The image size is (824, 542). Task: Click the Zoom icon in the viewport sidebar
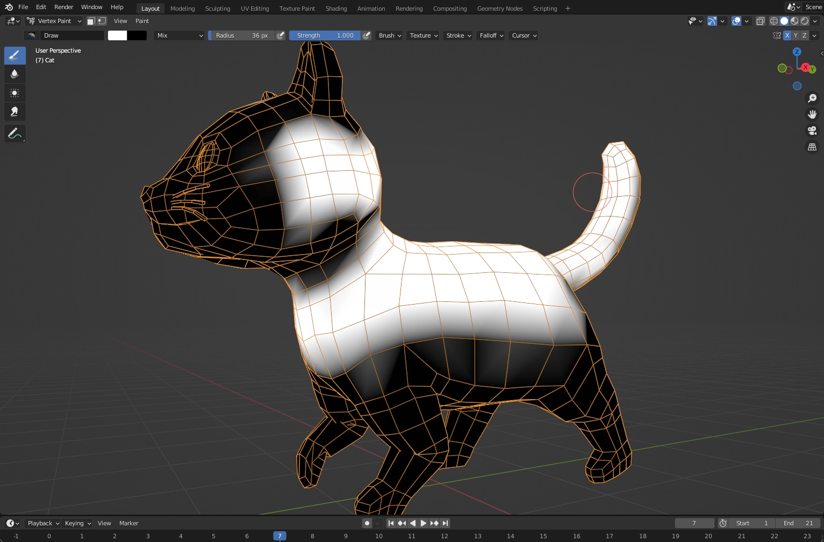(x=812, y=98)
